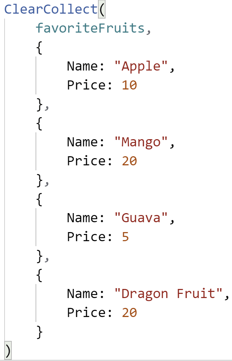This screenshot has height=361, width=232.
Task: Click the Name key in the Dragon Fruit record
Action: (82, 294)
